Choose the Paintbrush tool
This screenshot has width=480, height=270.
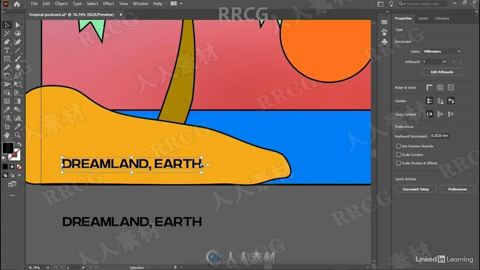(x=18, y=59)
